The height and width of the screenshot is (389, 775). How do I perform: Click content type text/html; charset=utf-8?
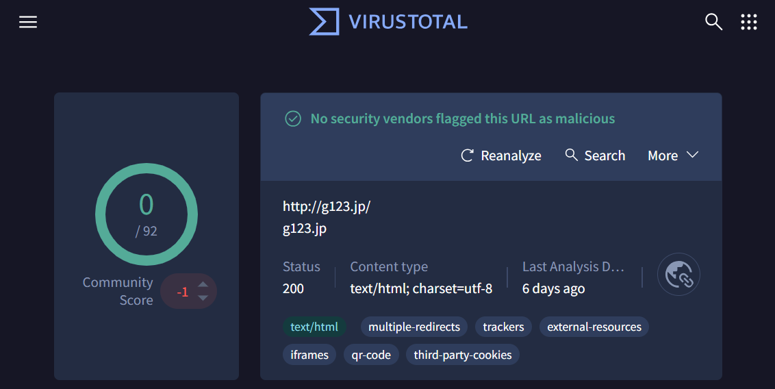coord(421,288)
